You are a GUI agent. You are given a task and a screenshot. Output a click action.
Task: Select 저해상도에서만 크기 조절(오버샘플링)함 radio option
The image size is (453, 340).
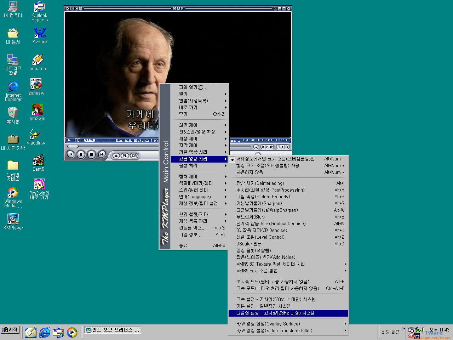(288, 159)
